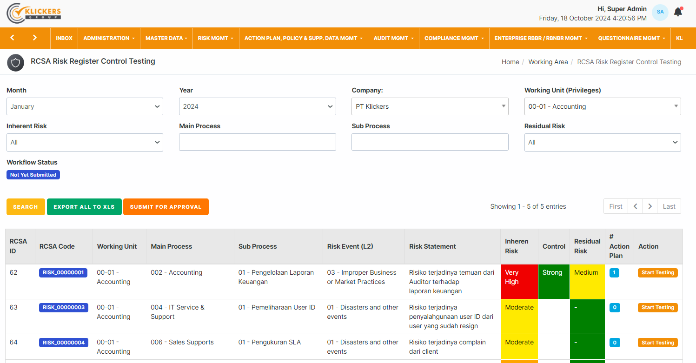
Task: Go to previous page in pagination
Action: 635,206
